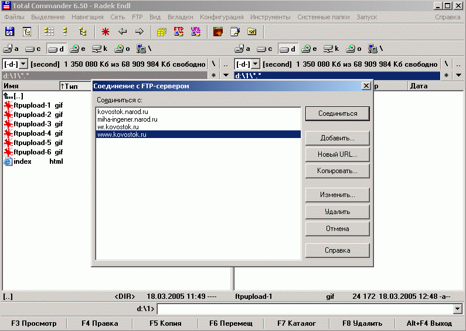Click the command line input field
The width and height of the screenshot is (466, 331).
(x=305, y=309)
